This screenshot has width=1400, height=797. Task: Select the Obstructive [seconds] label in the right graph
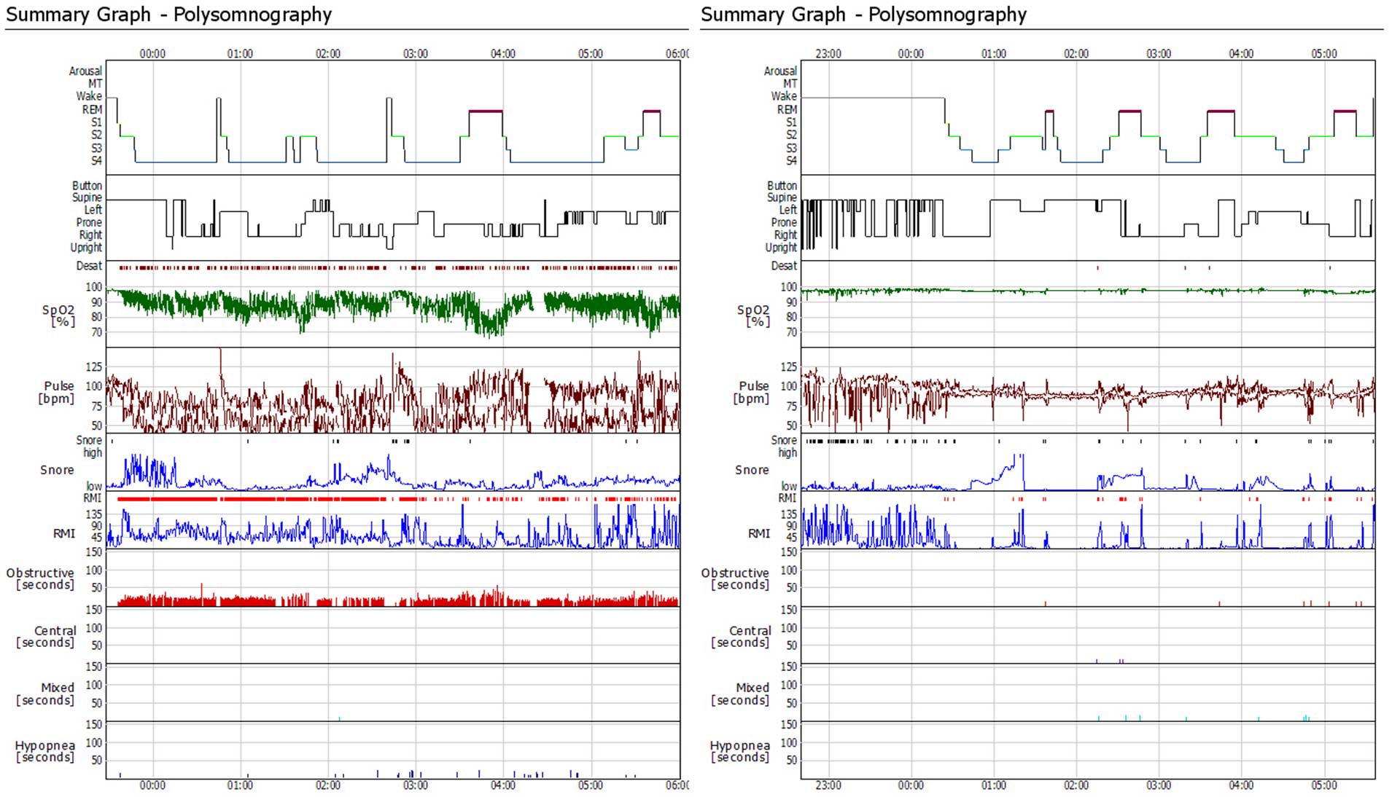[x=736, y=578]
